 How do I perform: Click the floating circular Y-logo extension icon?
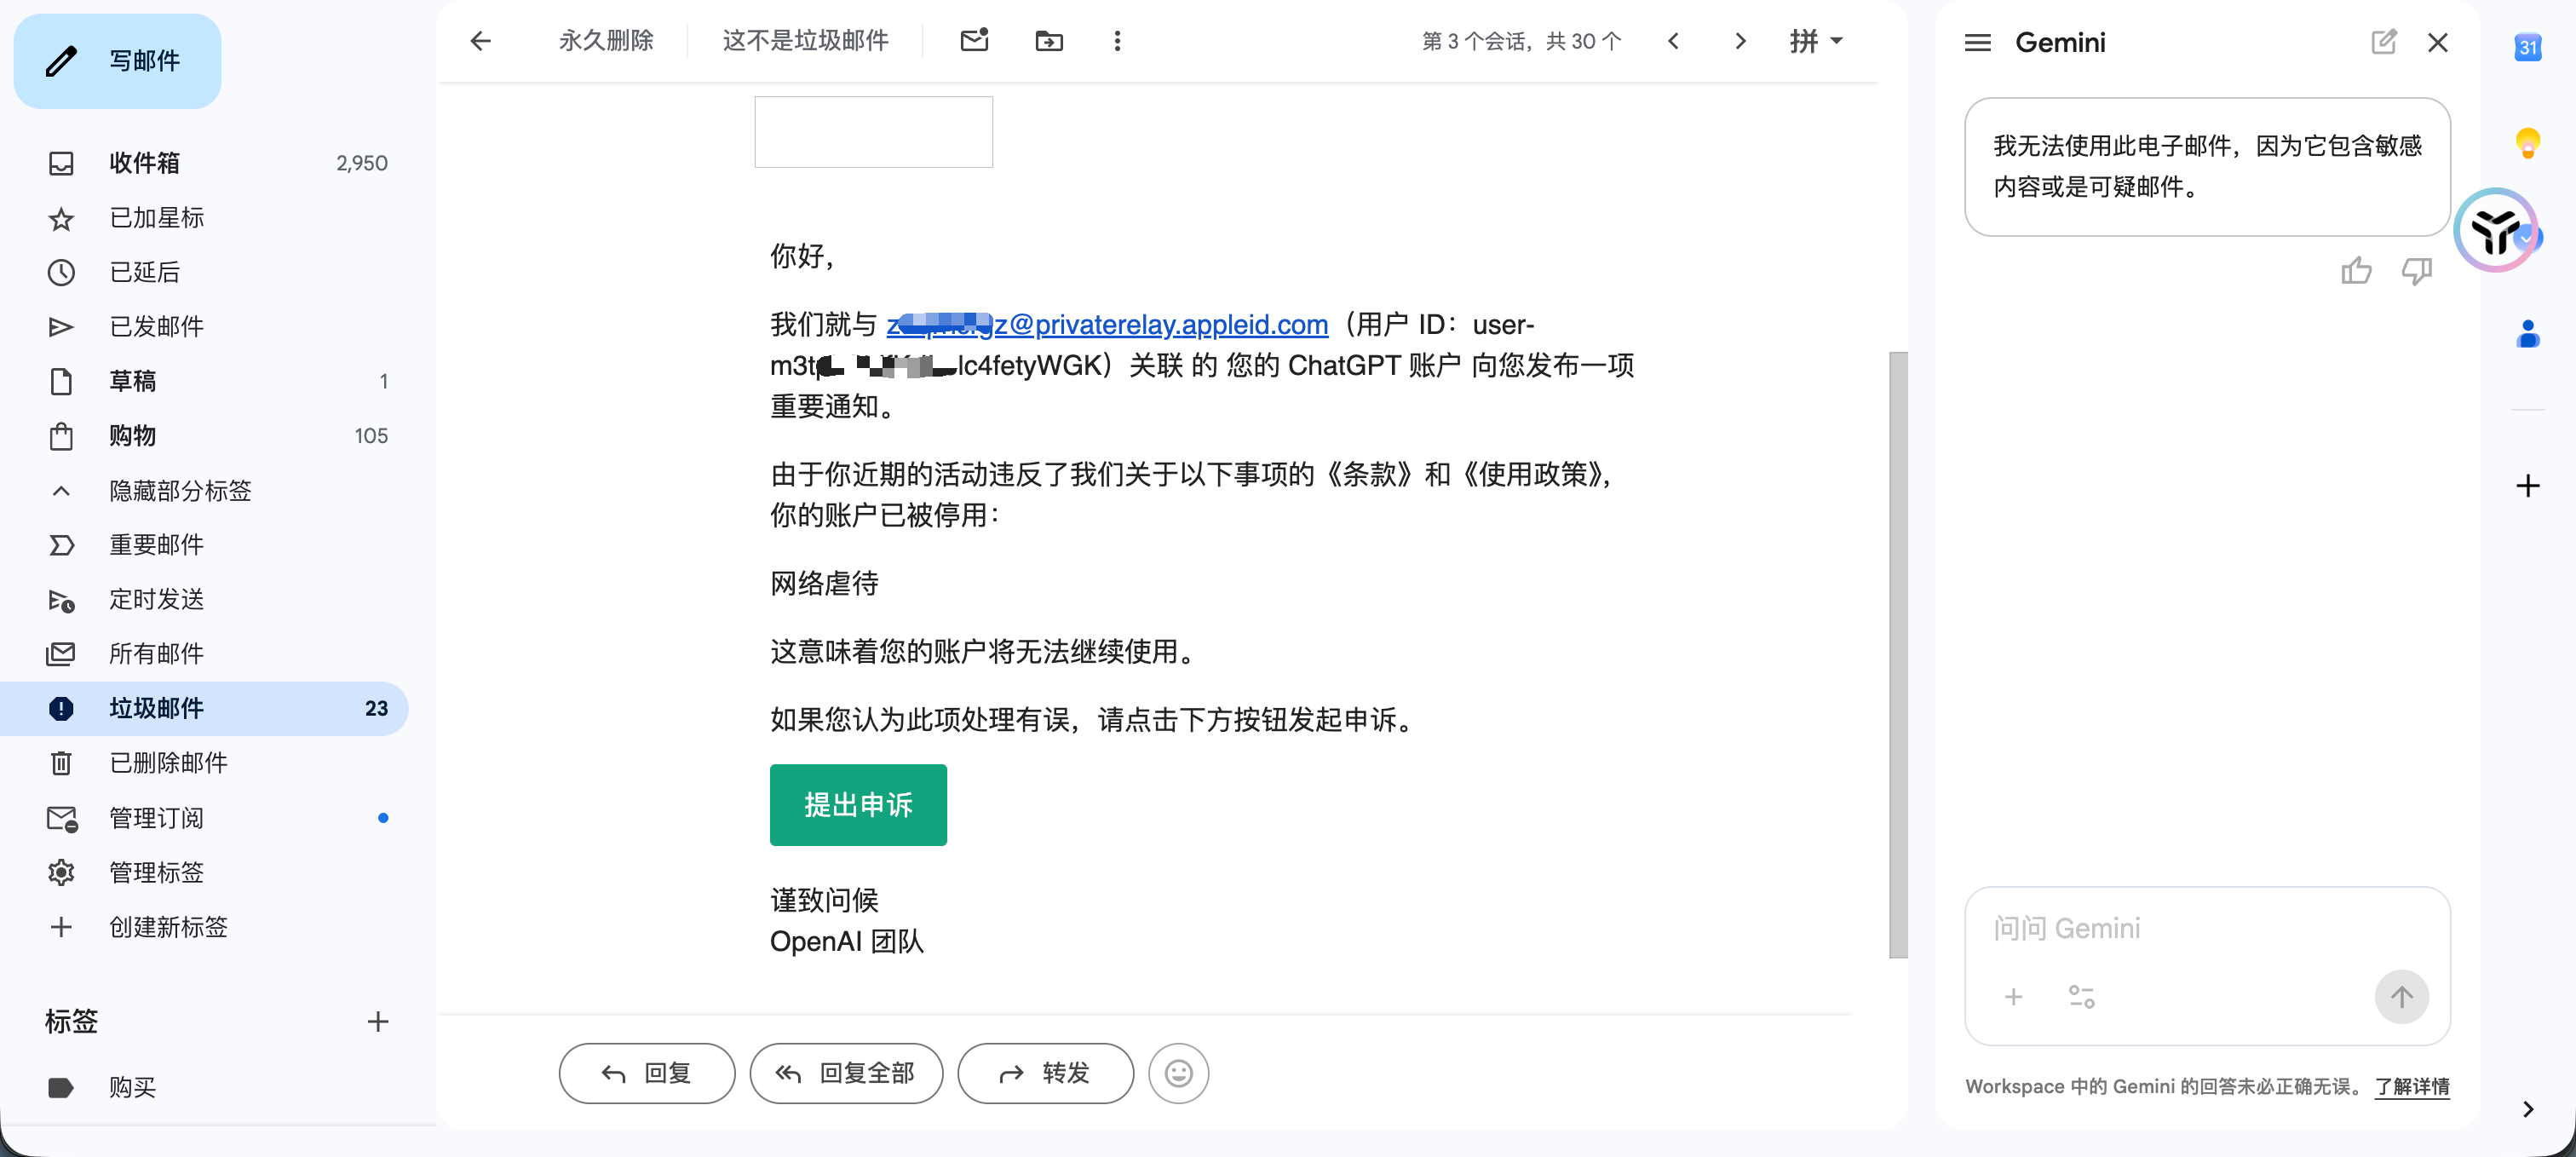tap(2495, 230)
